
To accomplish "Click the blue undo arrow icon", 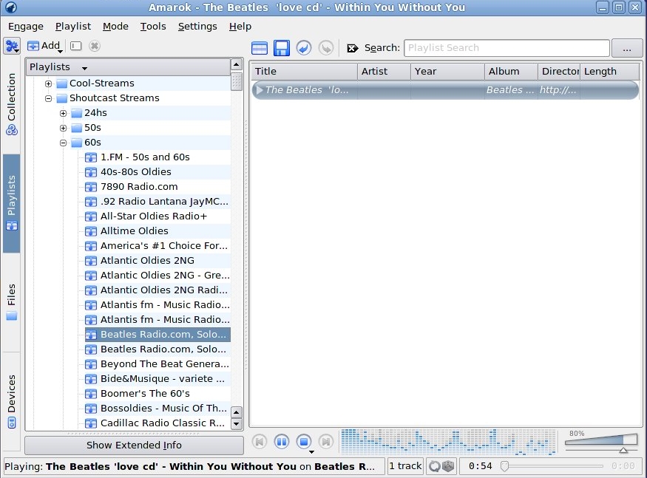I will pyautogui.click(x=304, y=48).
